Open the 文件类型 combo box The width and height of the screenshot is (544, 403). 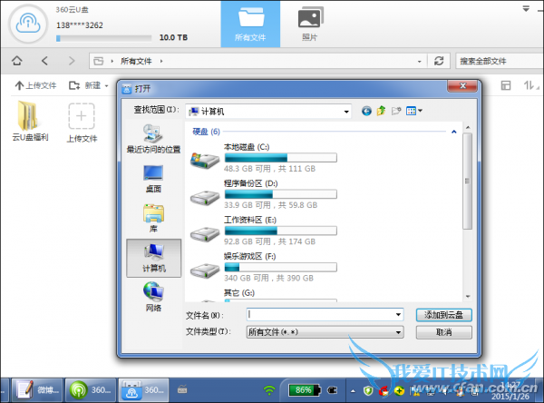click(x=325, y=332)
